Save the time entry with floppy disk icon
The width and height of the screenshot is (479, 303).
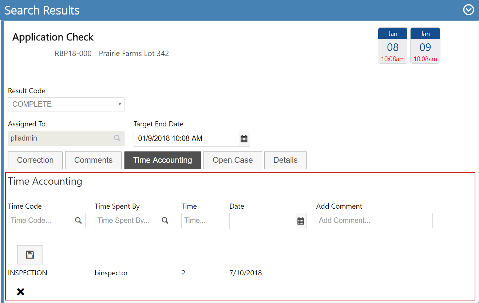(30, 255)
